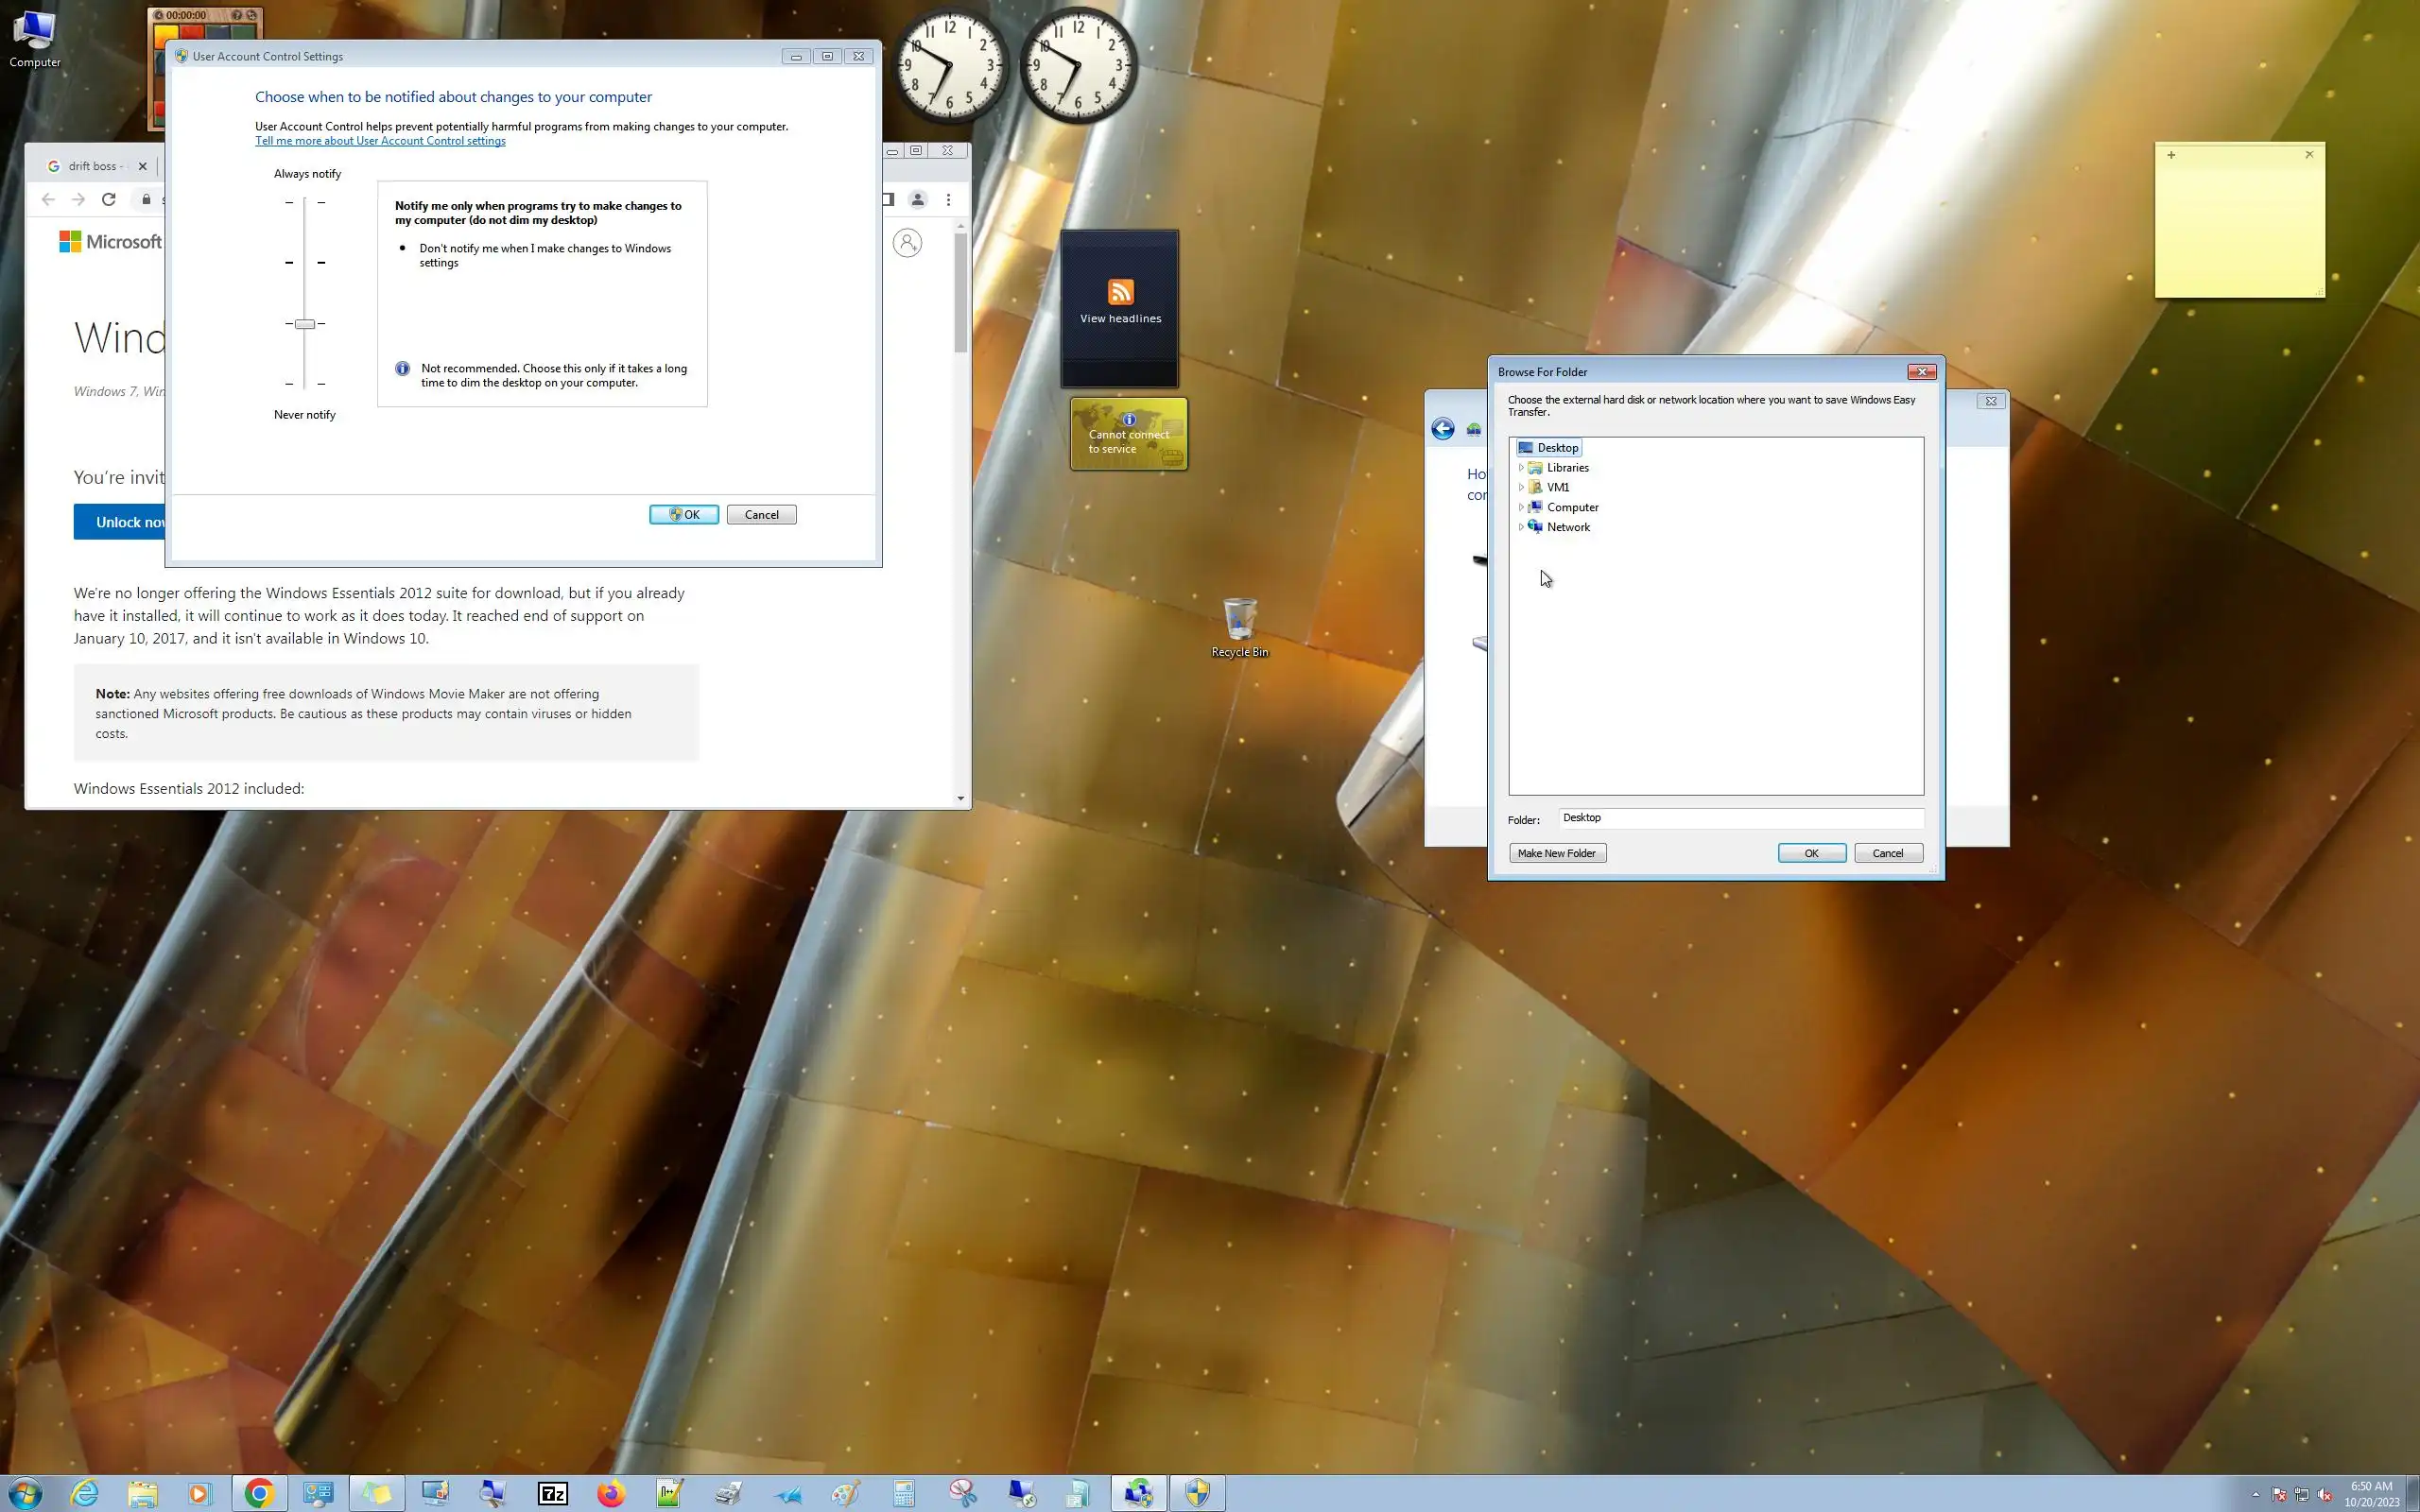This screenshot has width=2420, height=1512.
Task: Launch Firefox from the taskbar
Action: click(x=611, y=1493)
